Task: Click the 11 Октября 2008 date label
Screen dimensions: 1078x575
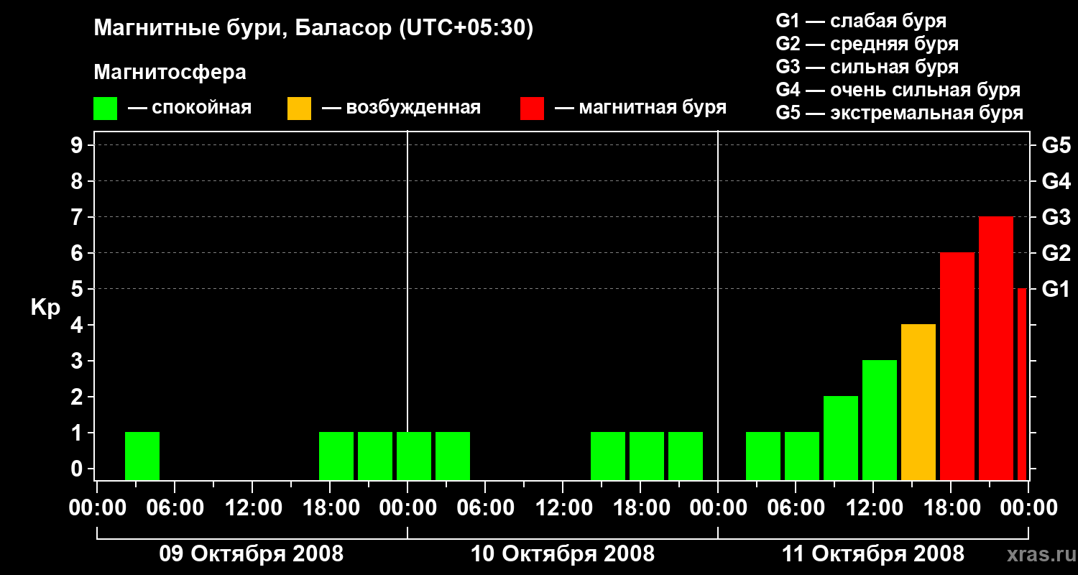Action: [873, 554]
